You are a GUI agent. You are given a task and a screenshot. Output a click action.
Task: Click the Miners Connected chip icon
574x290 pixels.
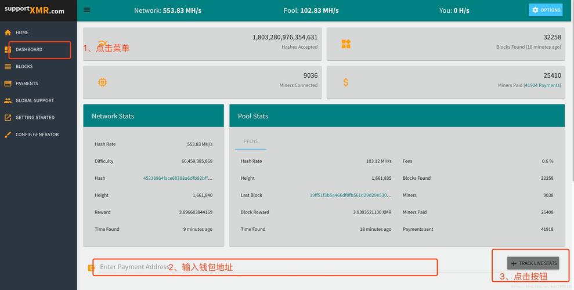[x=102, y=82]
